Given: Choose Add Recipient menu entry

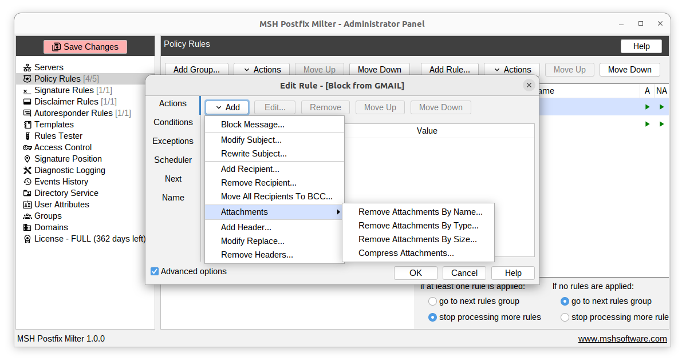Looking at the screenshot, I should [x=274, y=169].
